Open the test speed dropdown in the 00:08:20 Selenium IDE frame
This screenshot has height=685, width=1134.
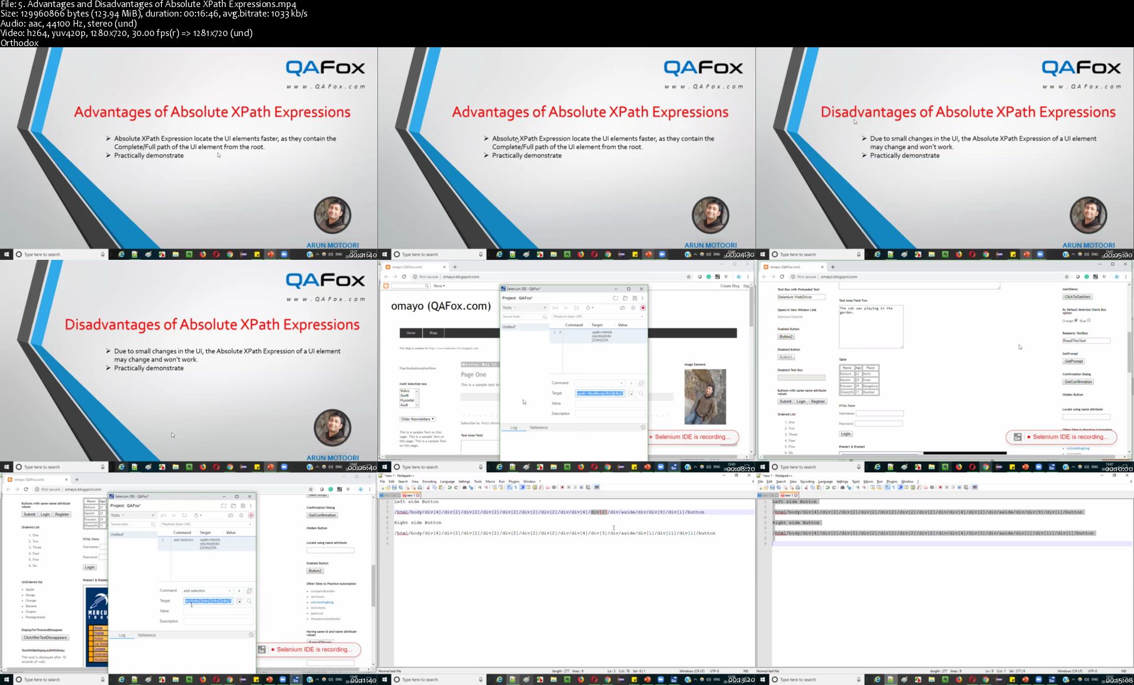click(589, 308)
